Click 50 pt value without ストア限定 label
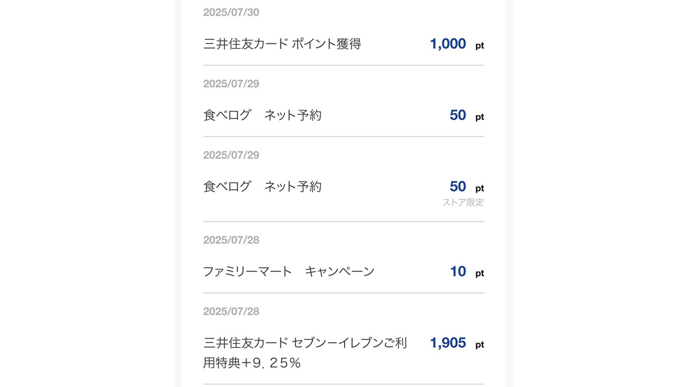Image resolution: width=688 pixels, height=387 pixels. coord(458,115)
